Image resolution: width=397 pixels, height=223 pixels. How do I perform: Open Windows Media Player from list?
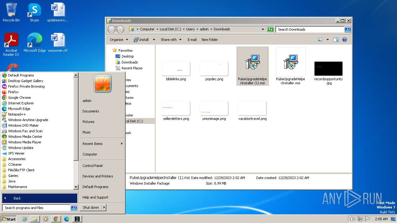(x=25, y=142)
